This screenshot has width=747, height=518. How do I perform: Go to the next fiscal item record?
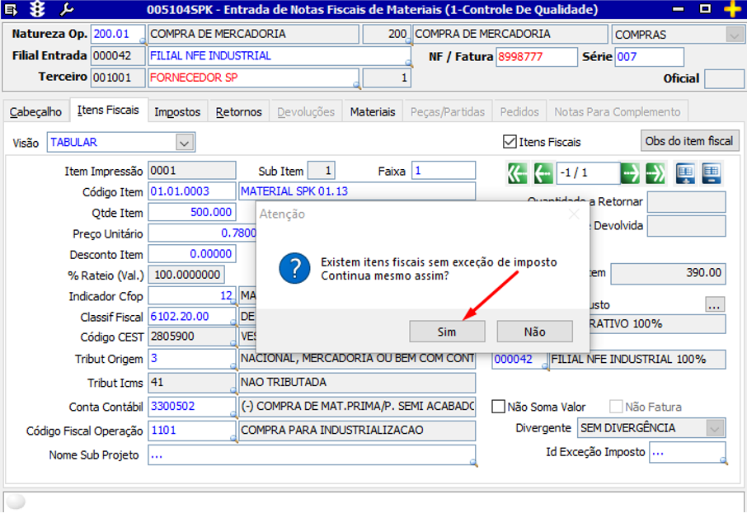(x=630, y=173)
